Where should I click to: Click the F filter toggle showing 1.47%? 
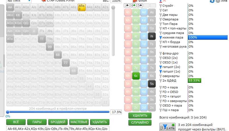point(167,127)
